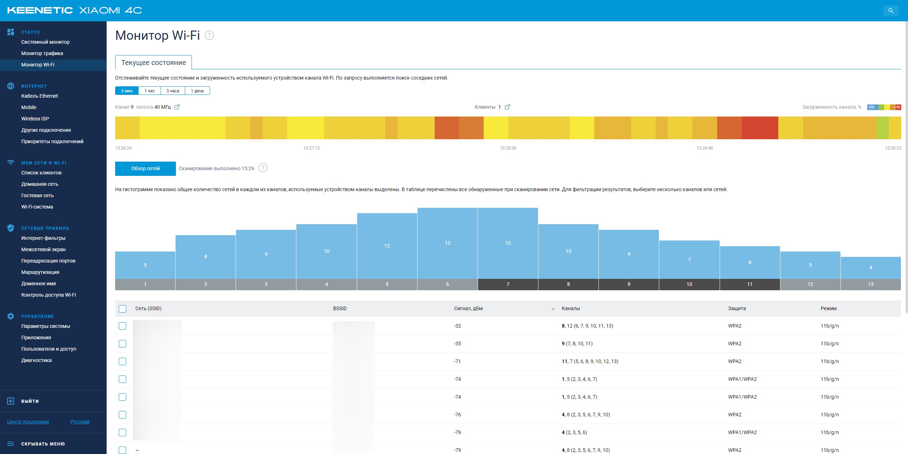Click the Выйти logout button
This screenshot has height=454, width=908.
click(x=30, y=401)
